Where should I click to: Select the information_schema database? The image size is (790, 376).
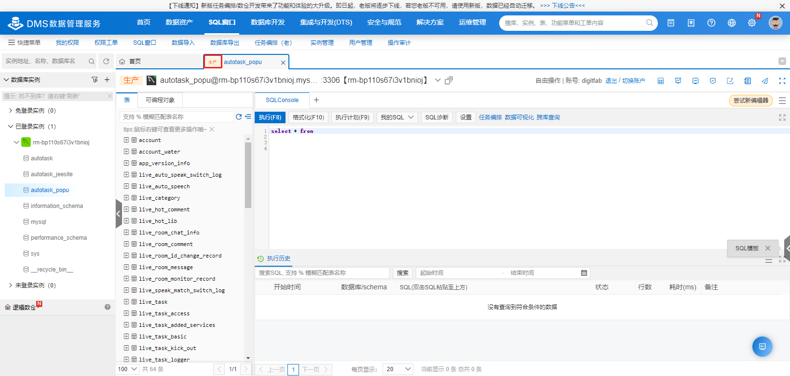coord(57,206)
